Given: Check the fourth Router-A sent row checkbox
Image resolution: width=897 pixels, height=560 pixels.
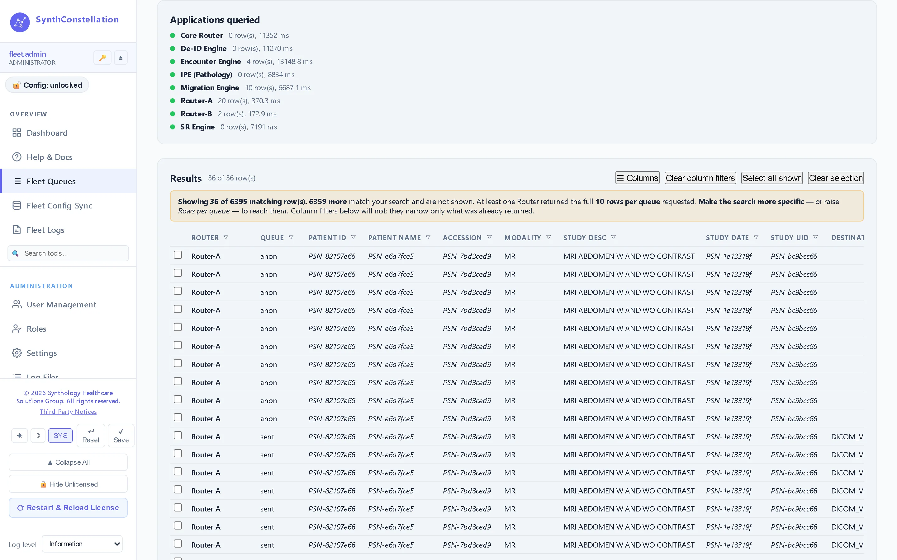Looking at the screenshot, I should [x=178, y=490].
